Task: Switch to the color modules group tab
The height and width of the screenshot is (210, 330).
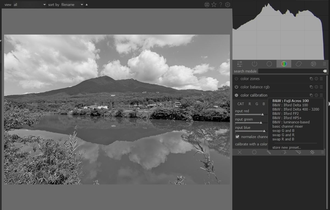Action: coord(284,64)
